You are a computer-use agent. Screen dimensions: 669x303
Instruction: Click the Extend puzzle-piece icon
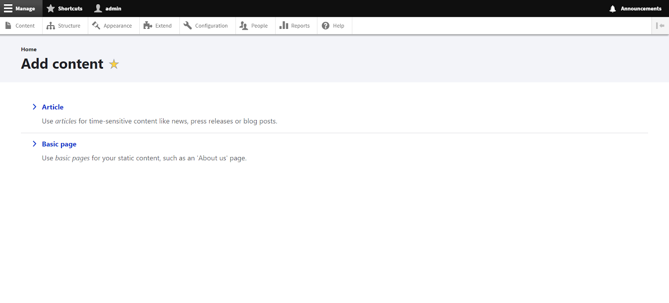point(148,26)
